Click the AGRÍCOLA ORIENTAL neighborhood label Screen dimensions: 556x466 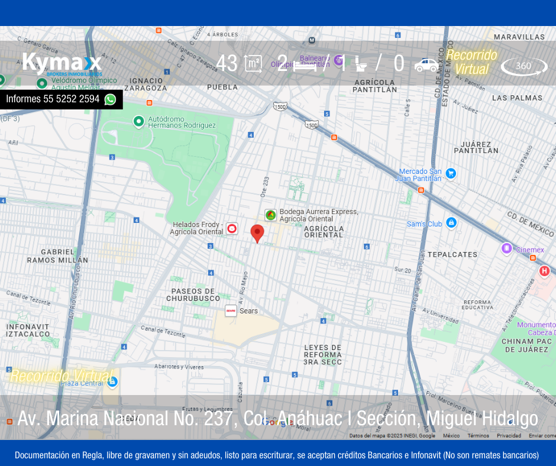(x=324, y=232)
